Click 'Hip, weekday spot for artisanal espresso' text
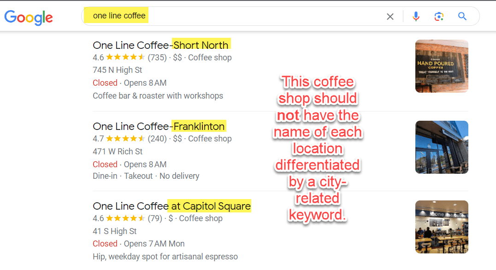This screenshot has width=496, height=270. point(165,256)
